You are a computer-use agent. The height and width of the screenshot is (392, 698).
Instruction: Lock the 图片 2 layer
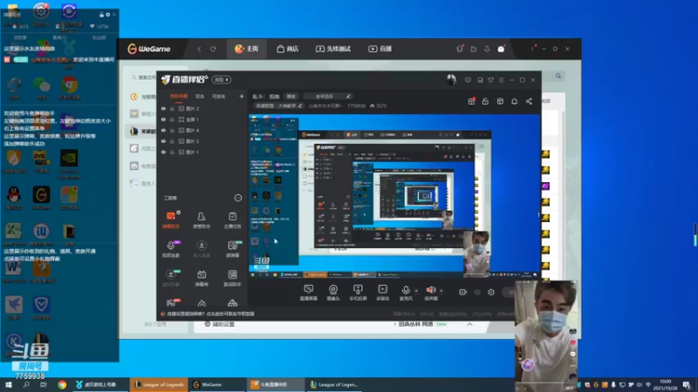coord(172,108)
